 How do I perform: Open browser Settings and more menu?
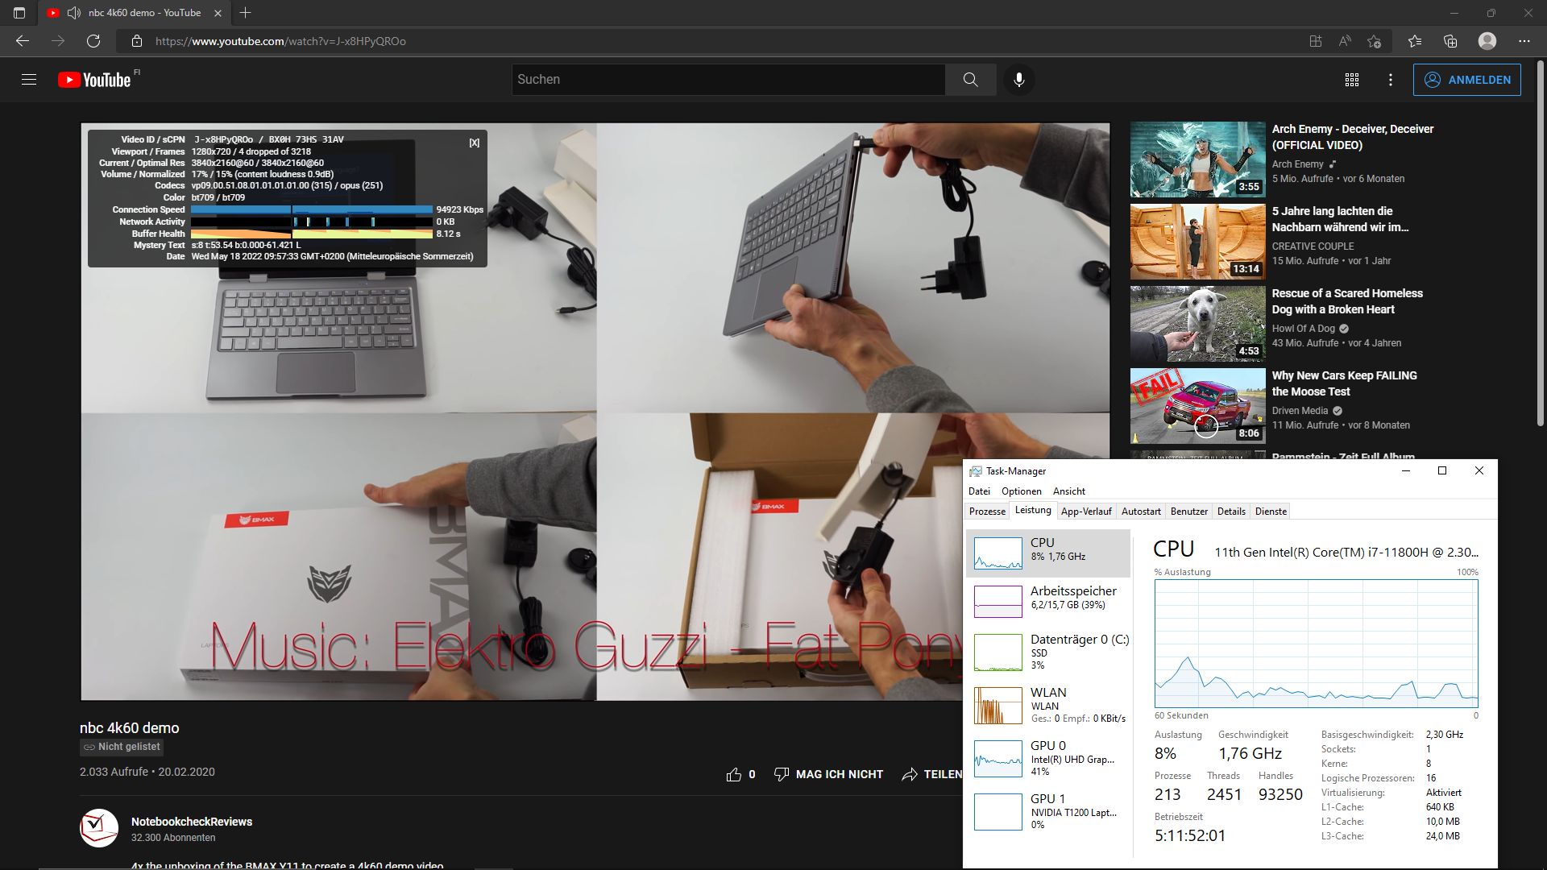pyautogui.click(x=1524, y=41)
